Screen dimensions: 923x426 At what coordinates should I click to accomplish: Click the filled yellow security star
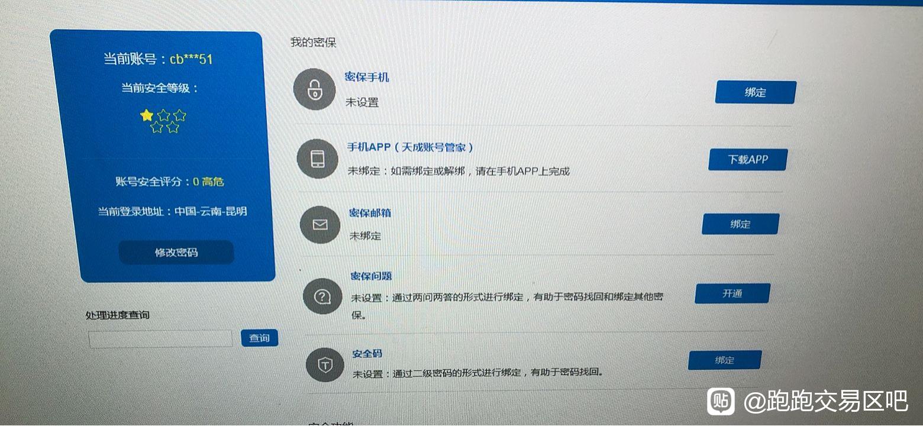click(x=147, y=115)
